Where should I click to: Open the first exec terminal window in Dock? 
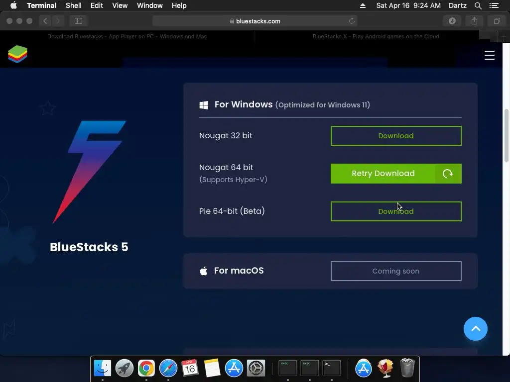287,368
